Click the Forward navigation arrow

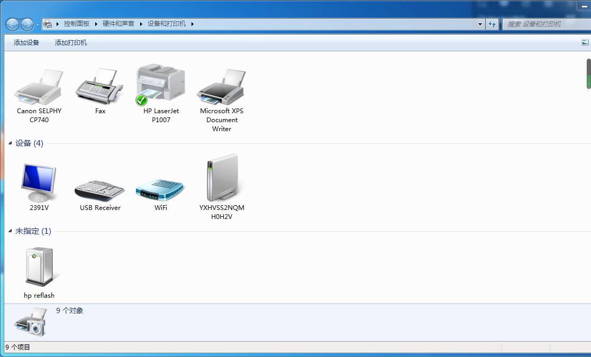click(x=27, y=24)
